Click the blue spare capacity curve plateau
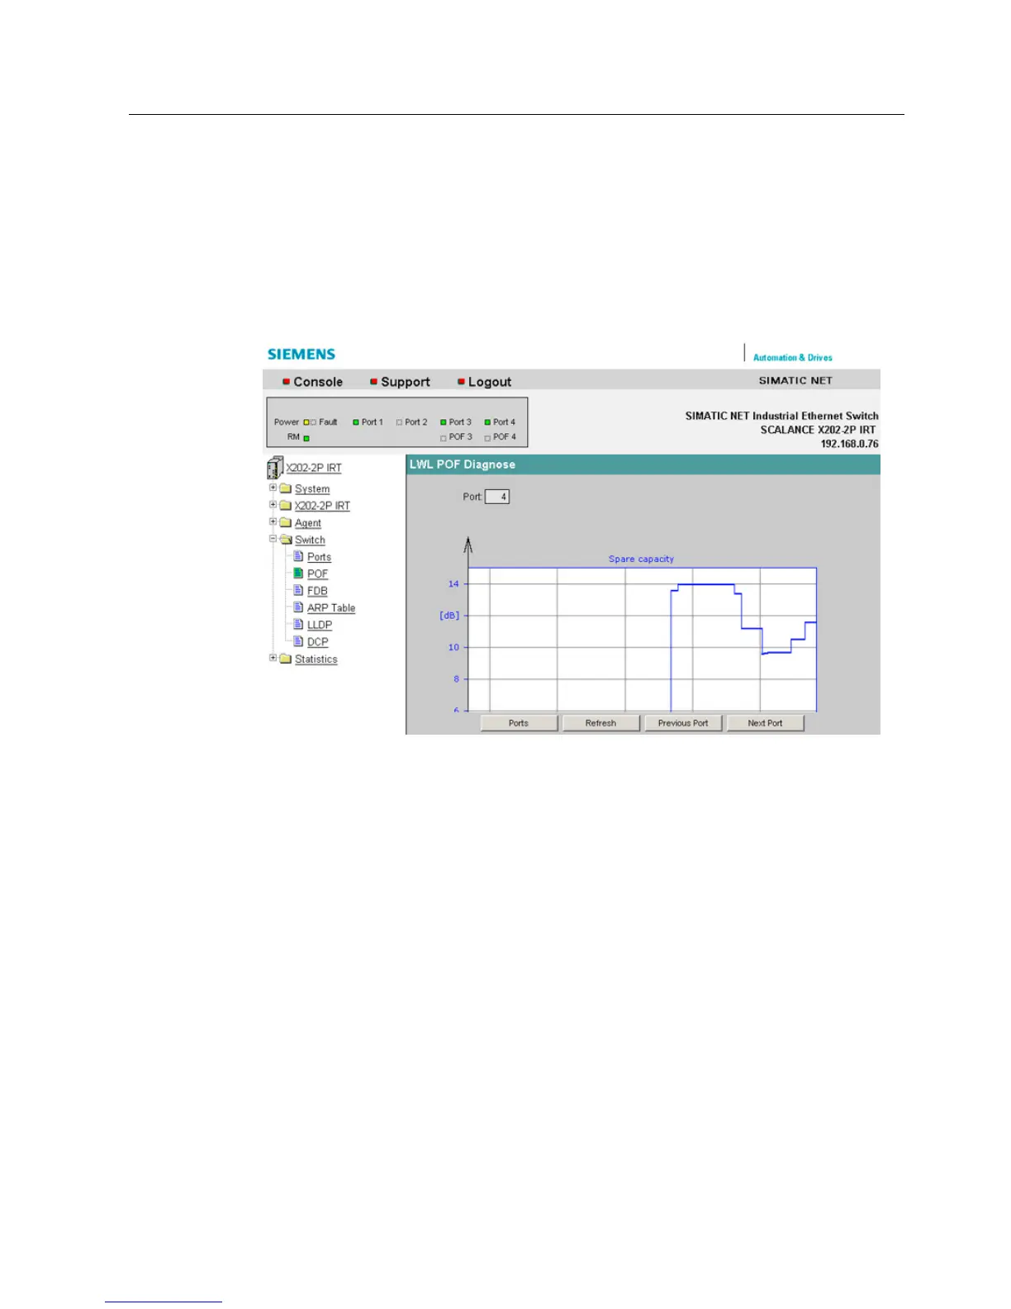This screenshot has width=1011, height=1309. (706, 584)
